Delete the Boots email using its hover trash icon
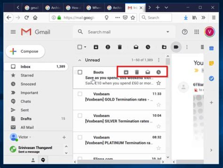The image size is (223, 168). [137, 72]
